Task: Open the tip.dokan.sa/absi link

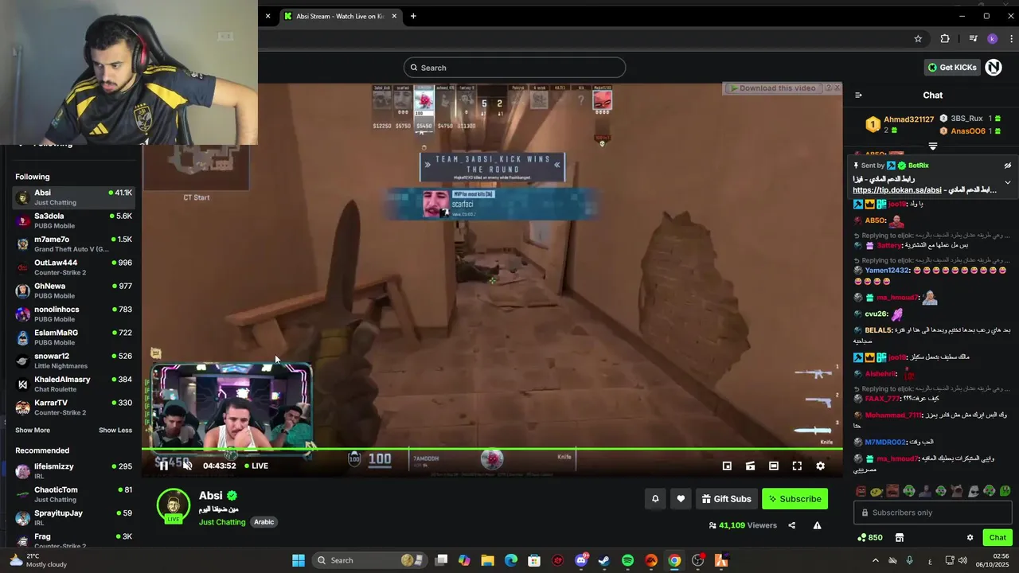Action: point(897,190)
